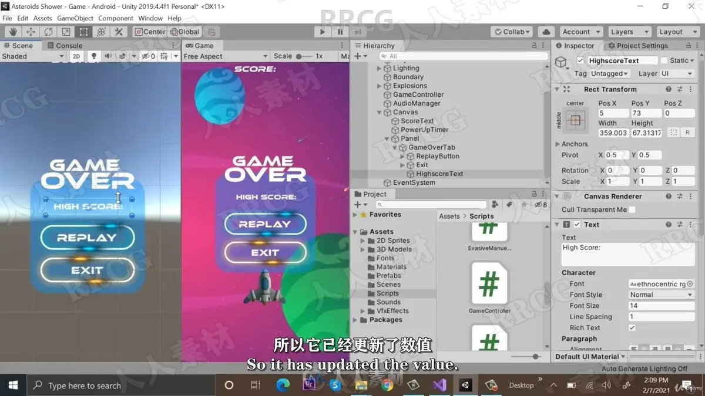This screenshot has width=705, height=396.
Task: Toggle hidden objects visibility count in Scene view
Action: tap(149, 56)
